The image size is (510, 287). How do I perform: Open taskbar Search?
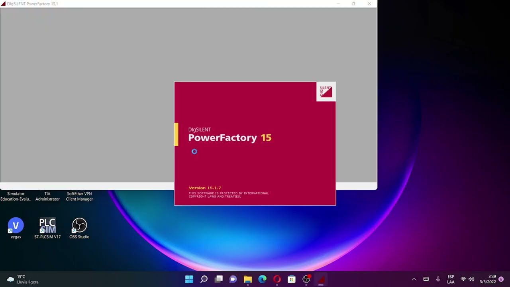click(204, 279)
